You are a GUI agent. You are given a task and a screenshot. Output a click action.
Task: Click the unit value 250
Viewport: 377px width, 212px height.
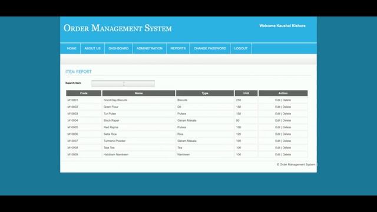click(238, 100)
